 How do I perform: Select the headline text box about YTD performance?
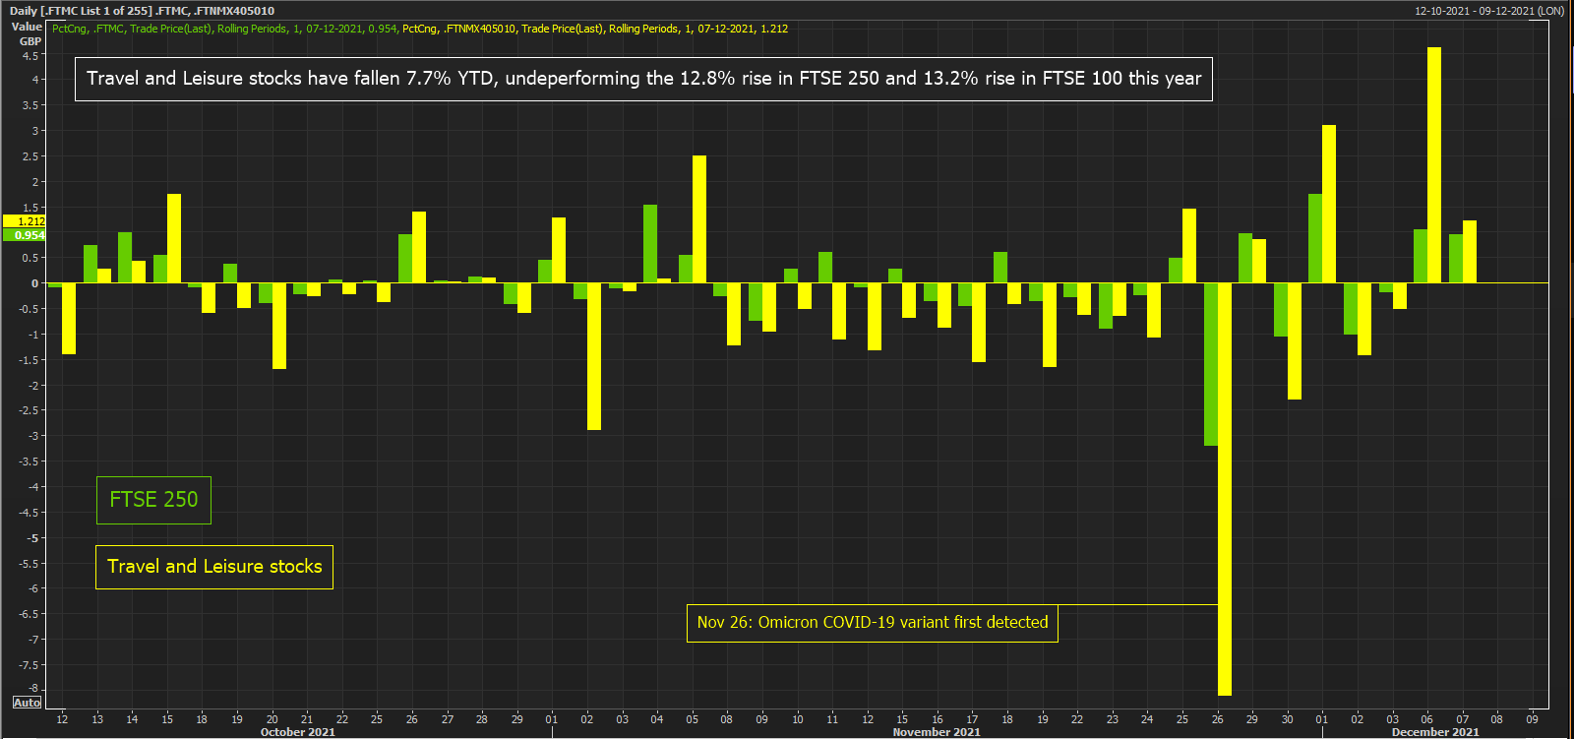coord(643,79)
